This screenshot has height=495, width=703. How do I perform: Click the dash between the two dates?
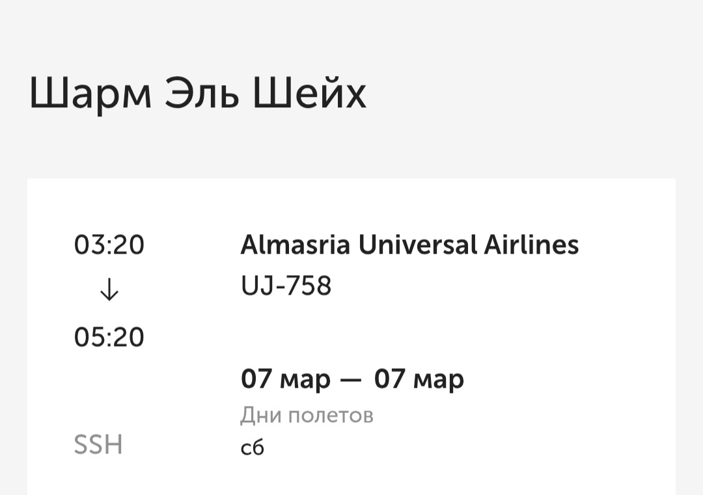(351, 380)
